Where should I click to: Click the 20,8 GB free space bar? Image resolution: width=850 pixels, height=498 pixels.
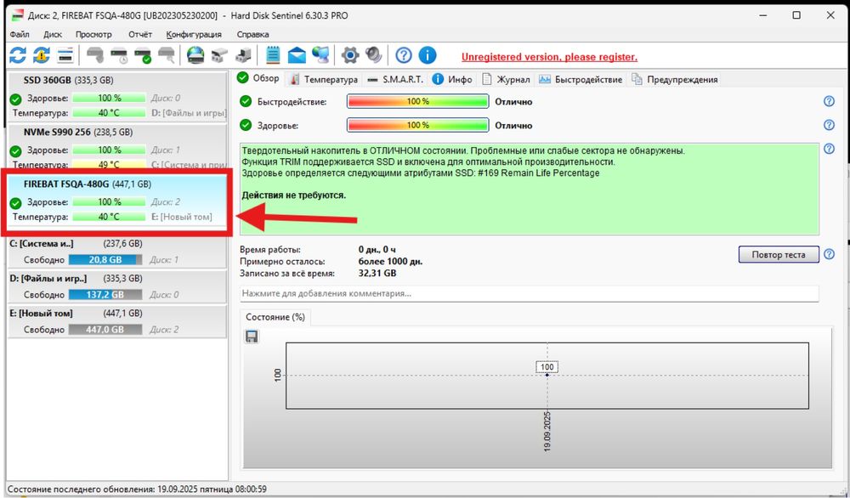(x=105, y=259)
